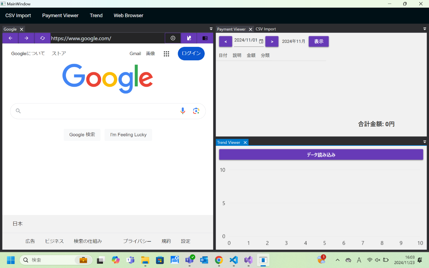
Task: Open purple Visual Studio from taskbar
Action: click(x=248, y=260)
